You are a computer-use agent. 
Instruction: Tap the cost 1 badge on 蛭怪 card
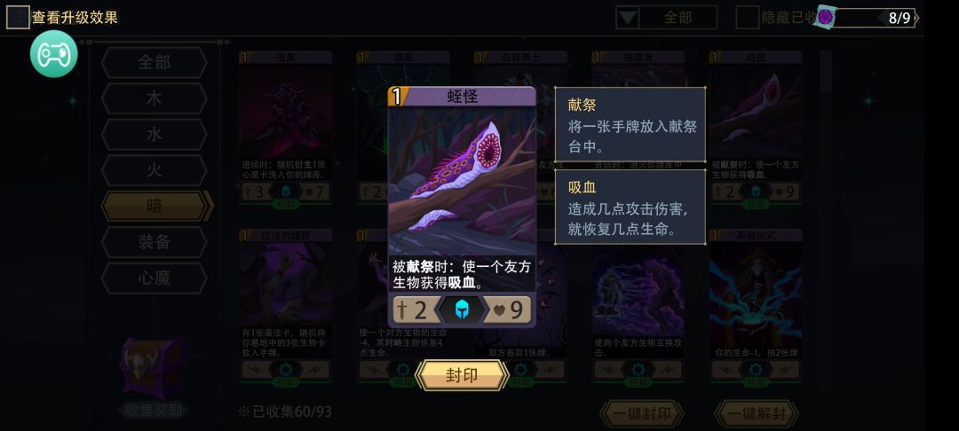pyautogui.click(x=398, y=97)
